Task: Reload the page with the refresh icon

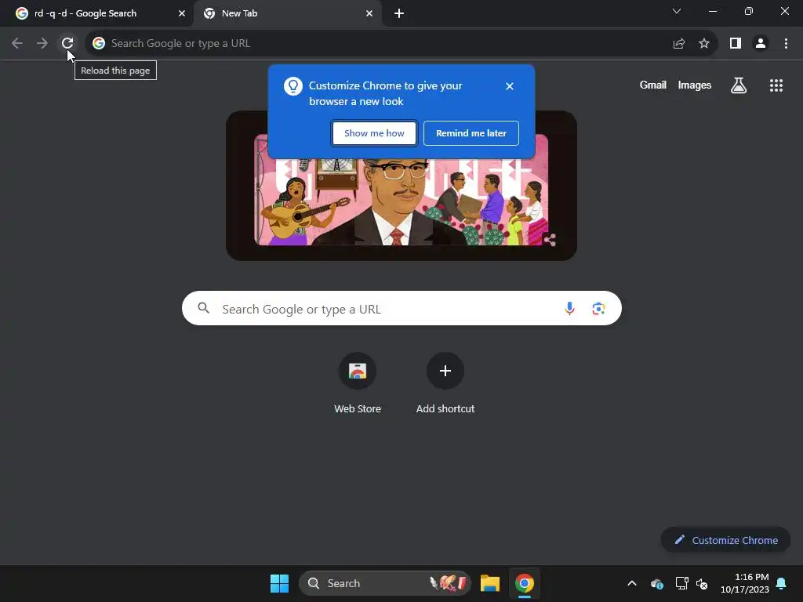Action: tap(67, 43)
